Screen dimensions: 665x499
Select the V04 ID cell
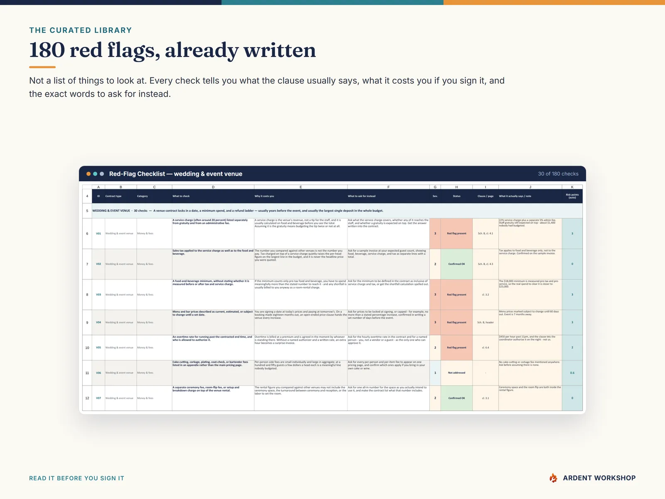pos(99,322)
